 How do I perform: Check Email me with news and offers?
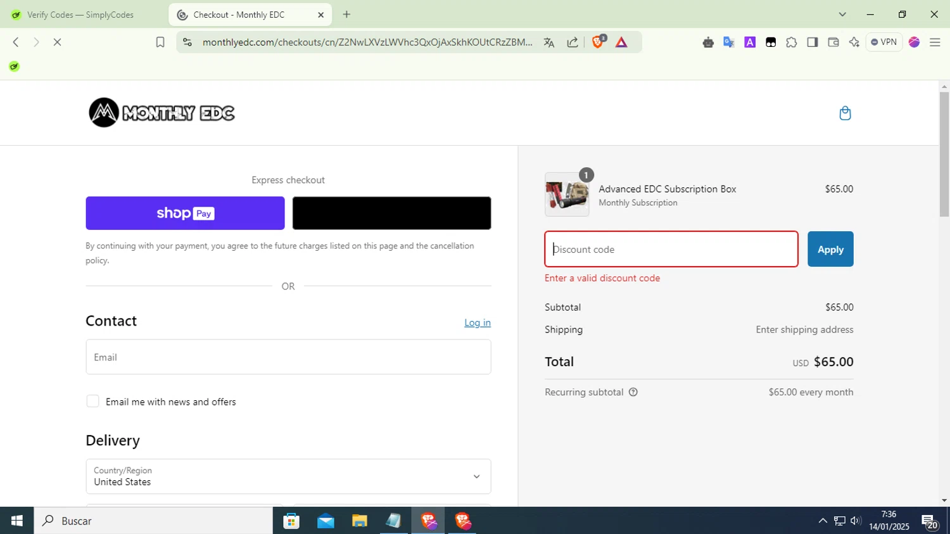tap(92, 402)
